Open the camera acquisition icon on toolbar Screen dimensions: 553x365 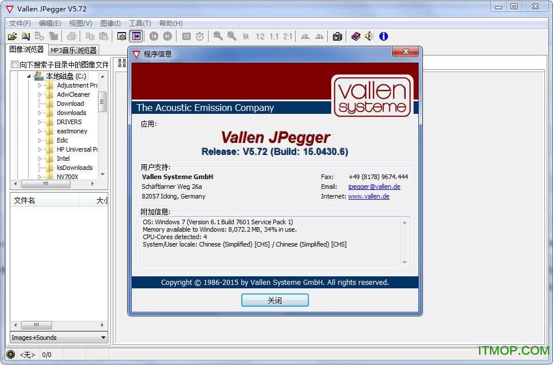click(x=336, y=36)
